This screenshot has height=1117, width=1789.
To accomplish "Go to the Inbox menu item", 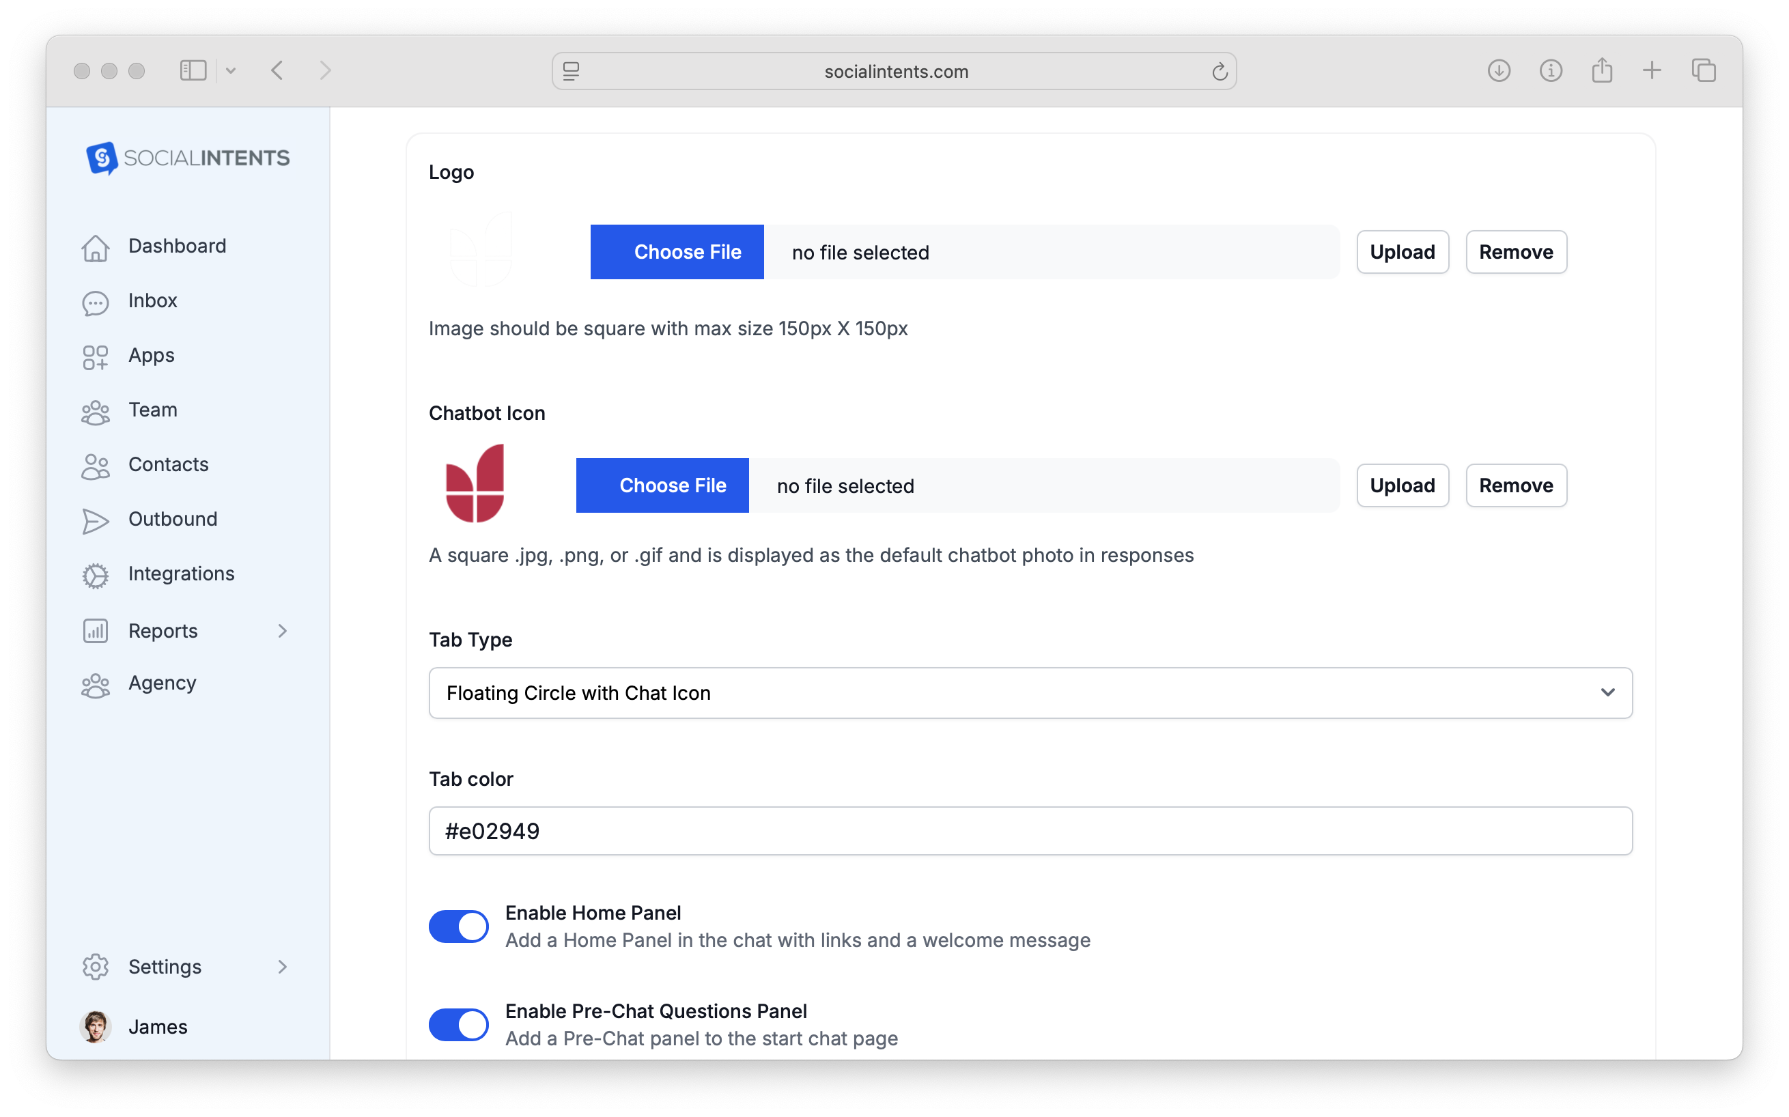I will [152, 300].
